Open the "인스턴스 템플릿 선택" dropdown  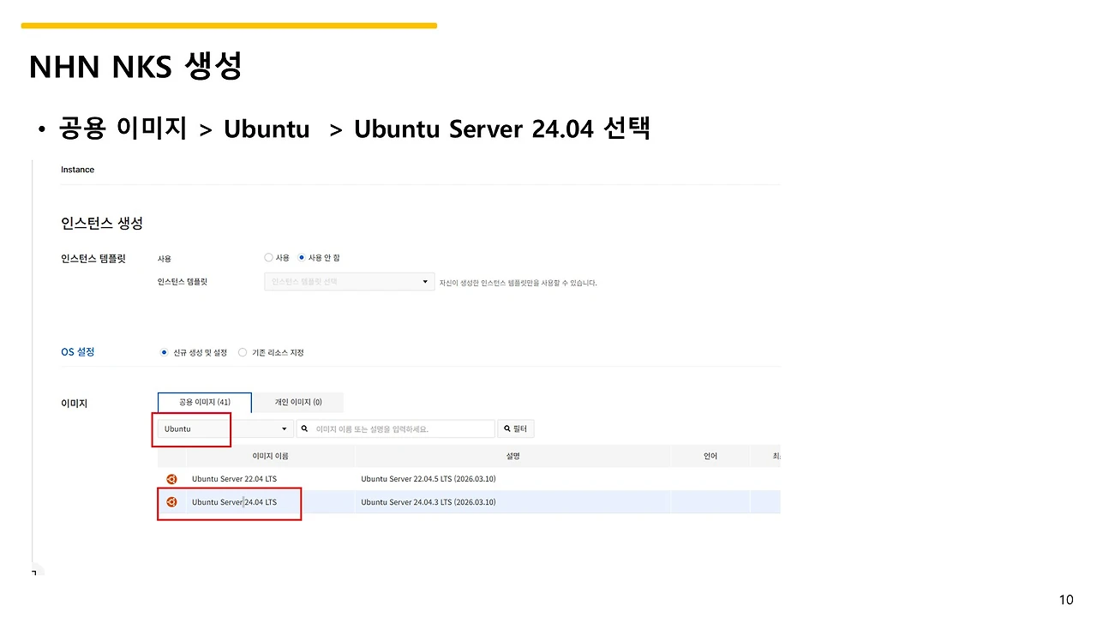coord(350,282)
